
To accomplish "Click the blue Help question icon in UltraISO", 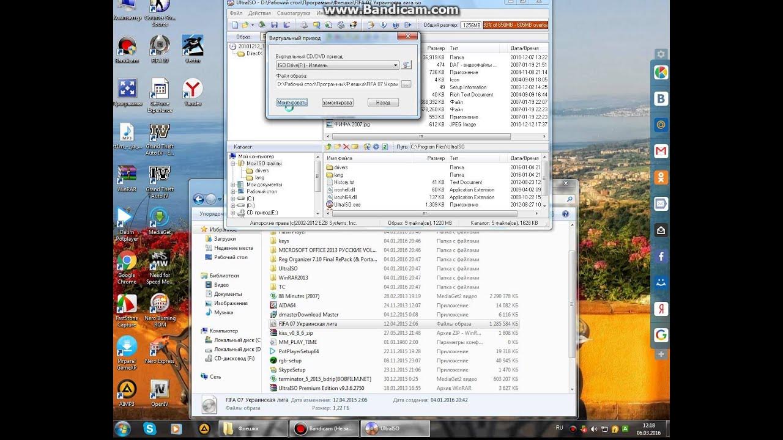I will pos(395,25).
